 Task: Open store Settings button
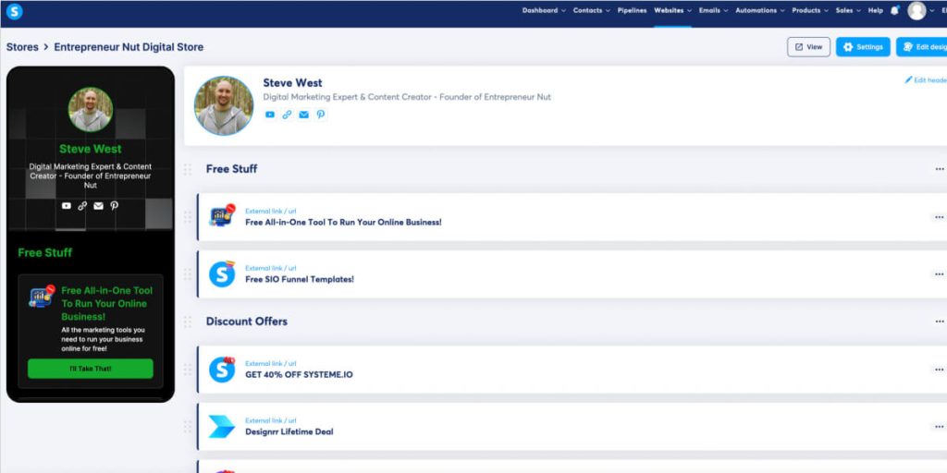pyautogui.click(x=863, y=47)
